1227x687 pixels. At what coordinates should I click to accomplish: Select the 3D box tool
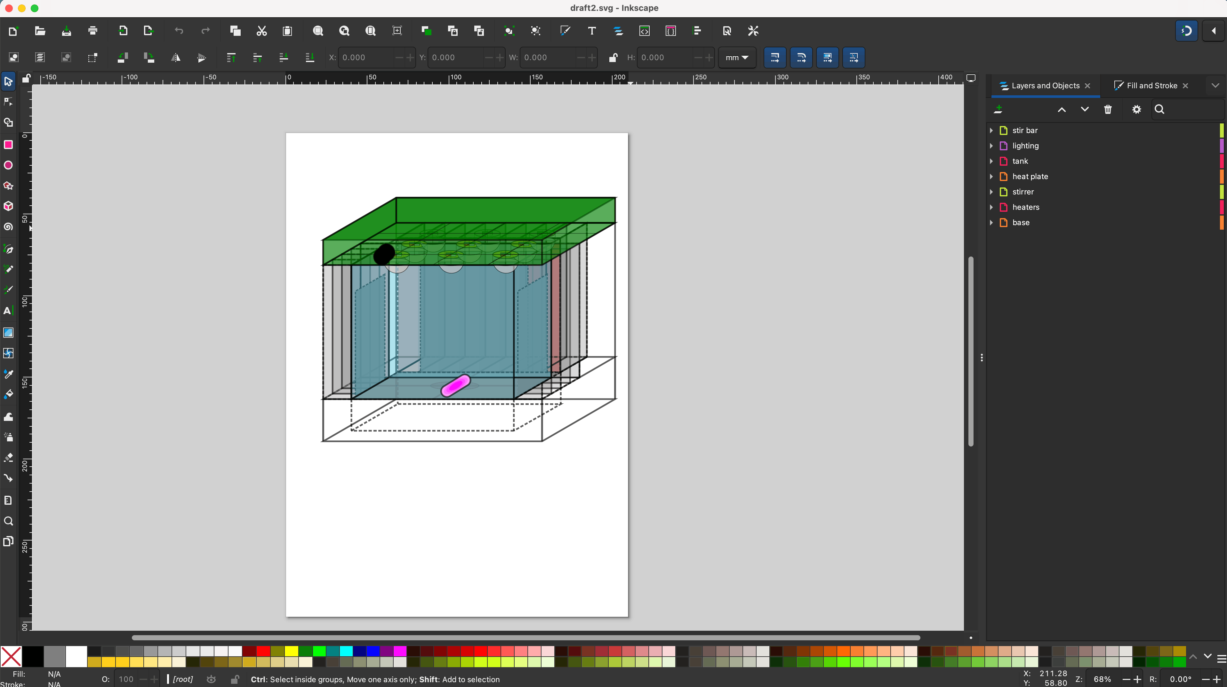point(8,206)
